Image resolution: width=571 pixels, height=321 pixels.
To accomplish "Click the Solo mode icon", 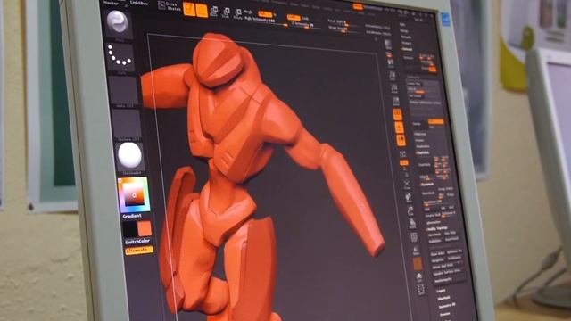I will 419,277.
